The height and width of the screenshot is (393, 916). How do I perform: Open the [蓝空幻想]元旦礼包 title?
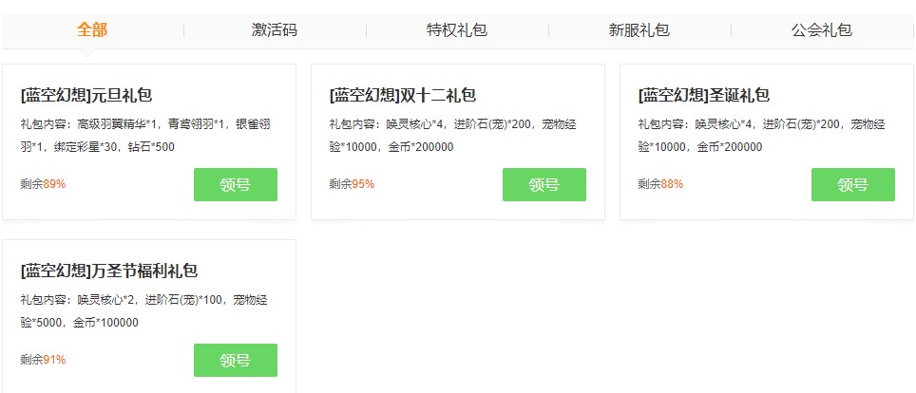(x=86, y=95)
